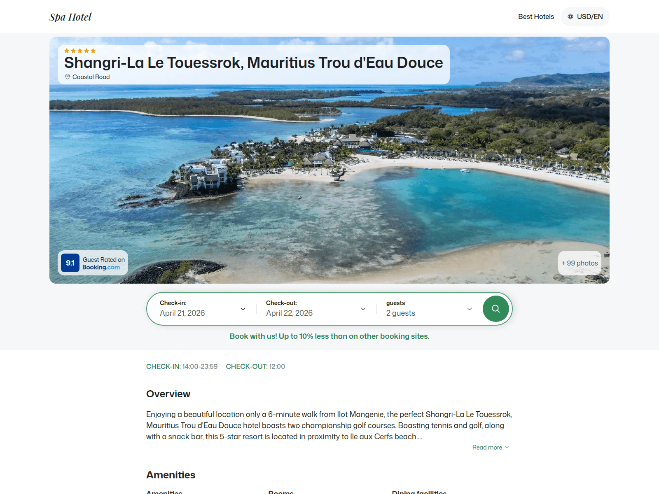This screenshot has height=494, width=659.
Task: Click the globe icon beside USD/EN
Action: click(x=570, y=16)
